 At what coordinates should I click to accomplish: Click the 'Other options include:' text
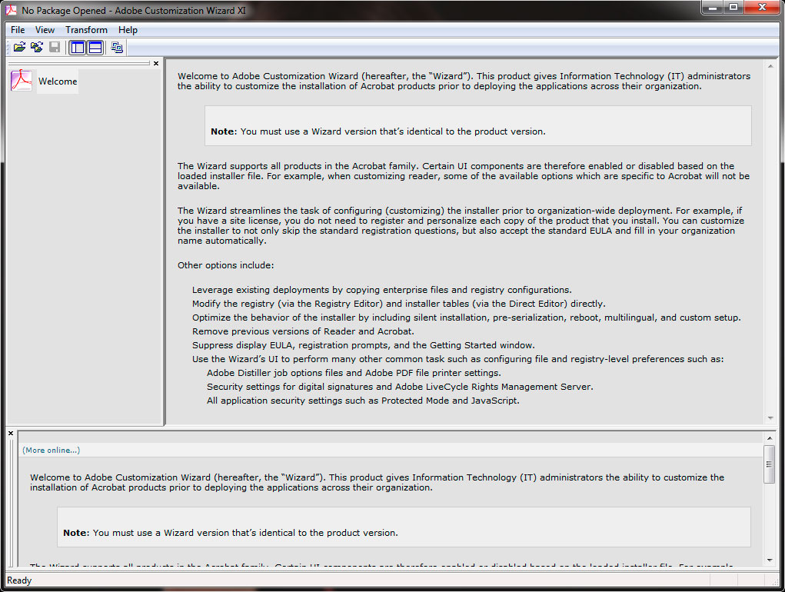226,265
